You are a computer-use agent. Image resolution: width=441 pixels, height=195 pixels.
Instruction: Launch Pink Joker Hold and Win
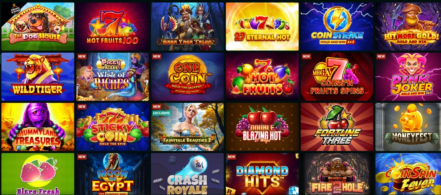(x=408, y=77)
